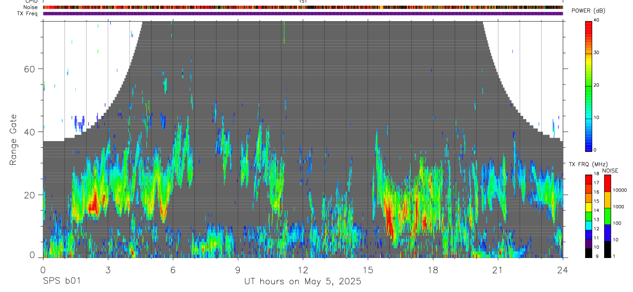Click the 18 tick on UT hours axis
633x292 pixels.
click(x=432, y=269)
